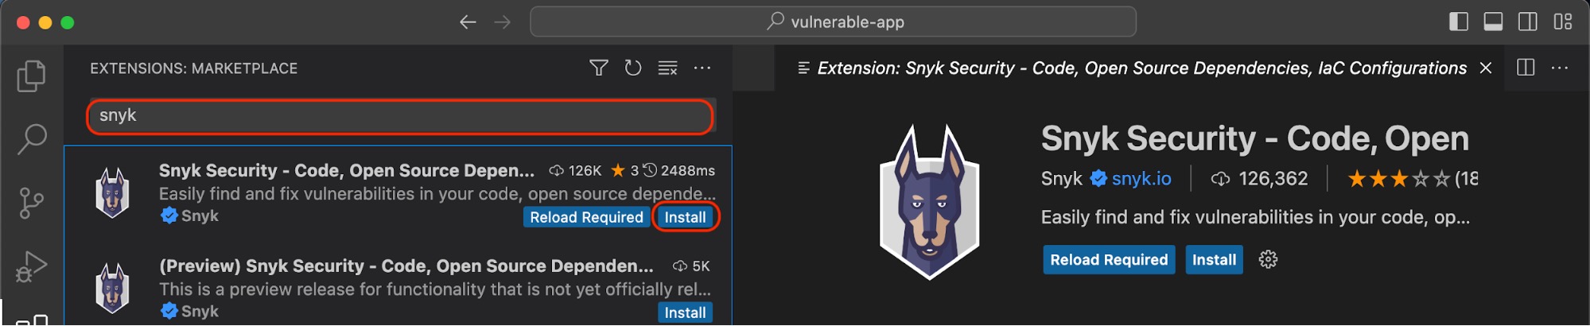This screenshot has width=1590, height=326.
Task: Click the yellow minimize window button
Action: pyautogui.click(x=45, y=22)
